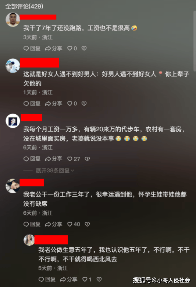Dislike the monthly salary ten thousand comment
Image resolution: width=196 pixels, height=287 pixels.
tap(87, 159)
